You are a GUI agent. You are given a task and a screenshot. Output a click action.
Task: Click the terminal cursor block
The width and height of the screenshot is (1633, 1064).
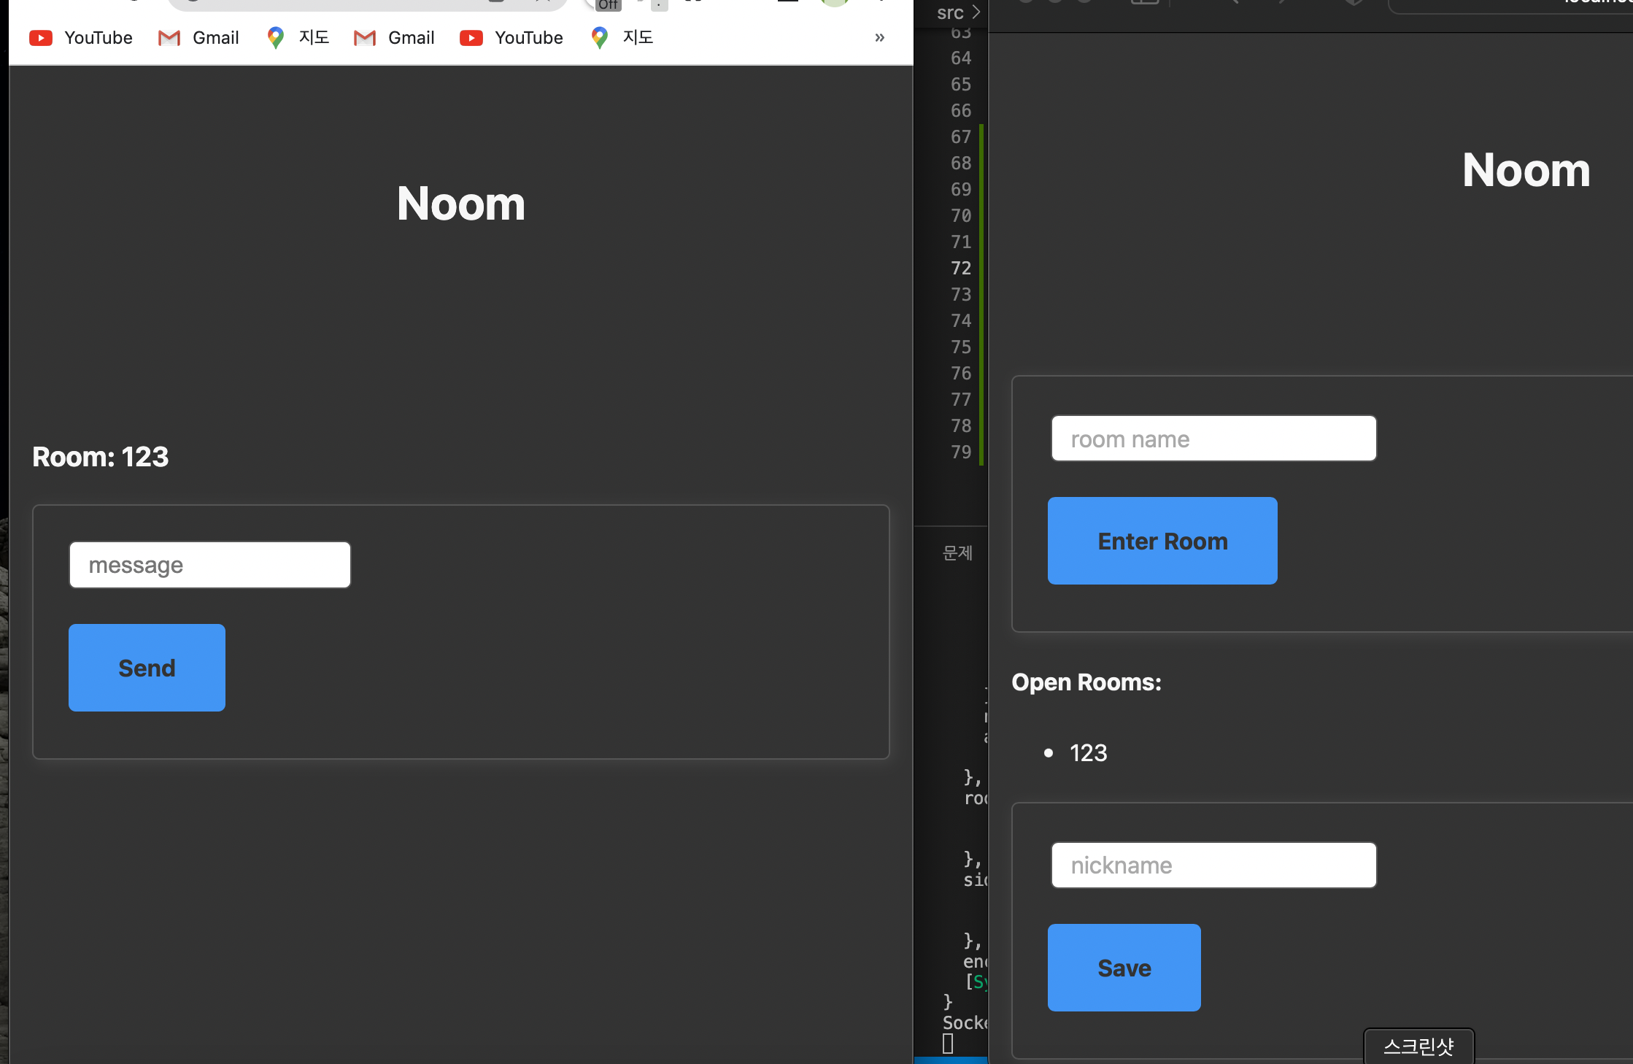[x=948, y=1044]
